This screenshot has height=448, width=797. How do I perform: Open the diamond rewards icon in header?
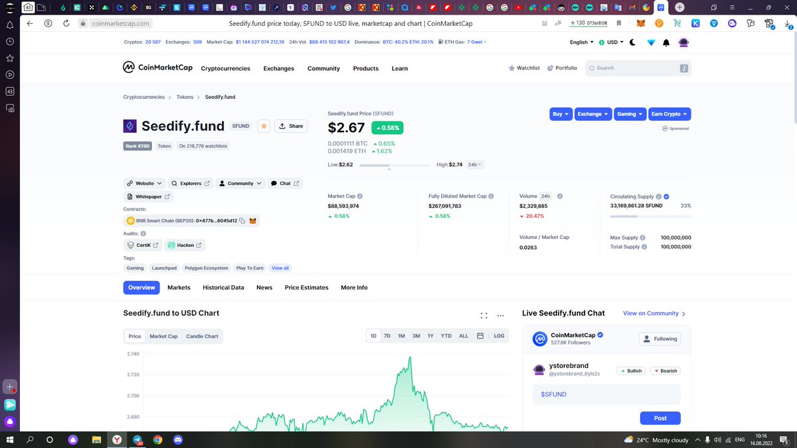[x=650, y=42]
